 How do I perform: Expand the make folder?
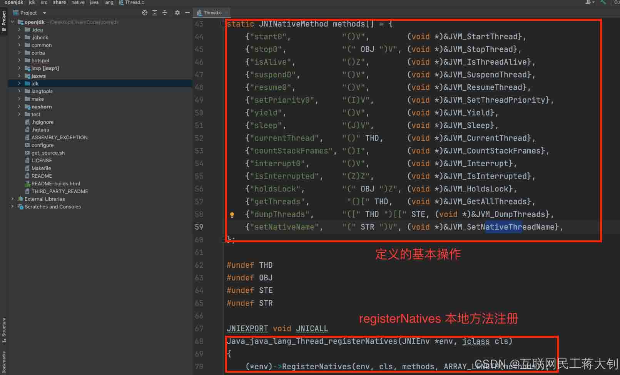19,99
